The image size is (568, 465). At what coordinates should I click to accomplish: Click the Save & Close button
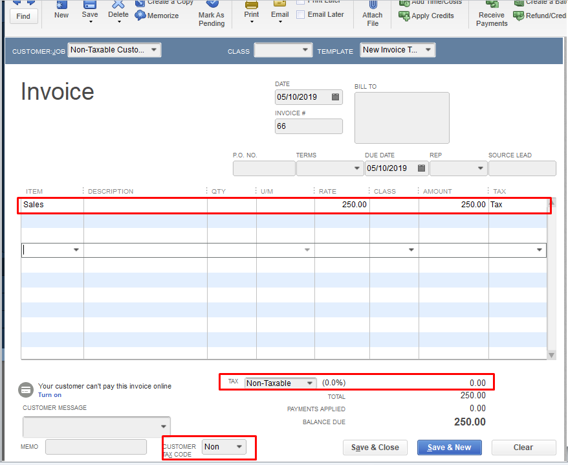pos(375,448)
